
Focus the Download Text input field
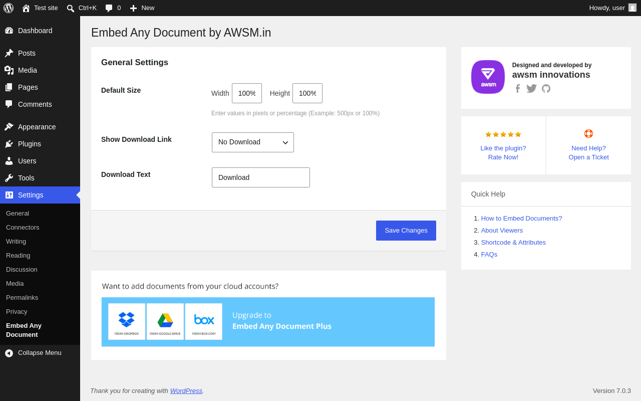[x=261, y=177]
